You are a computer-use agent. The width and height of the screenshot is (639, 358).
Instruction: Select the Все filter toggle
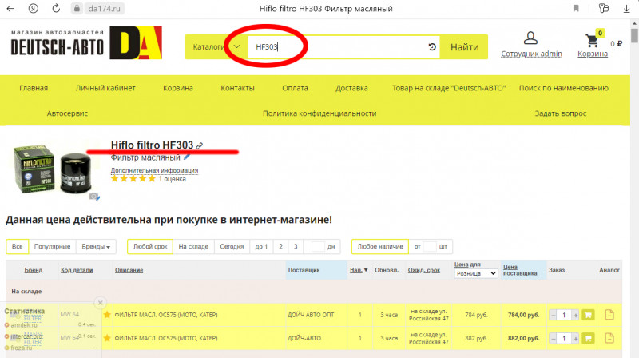pos(17,246)
